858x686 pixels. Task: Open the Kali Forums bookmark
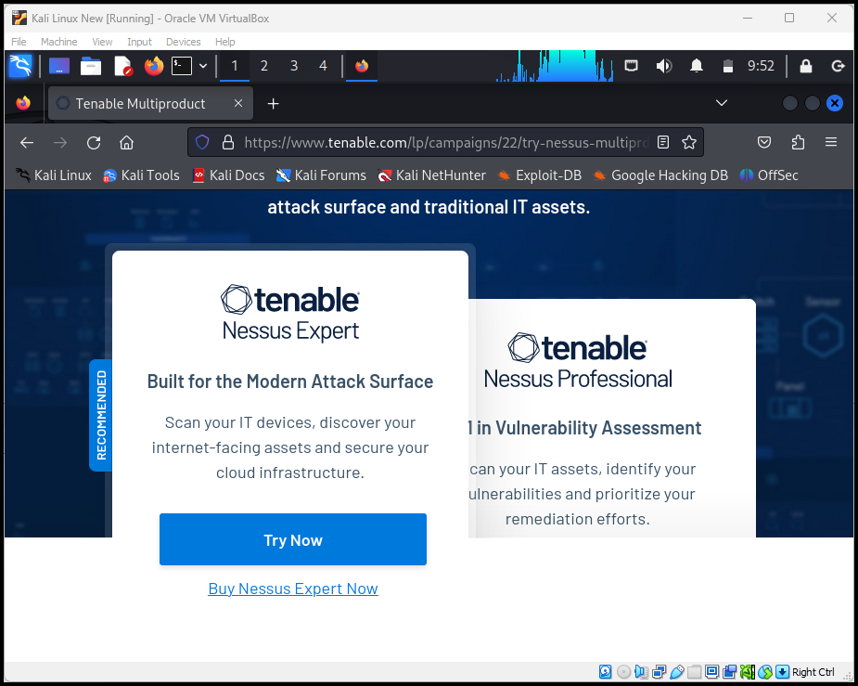(x=321, y=175)
